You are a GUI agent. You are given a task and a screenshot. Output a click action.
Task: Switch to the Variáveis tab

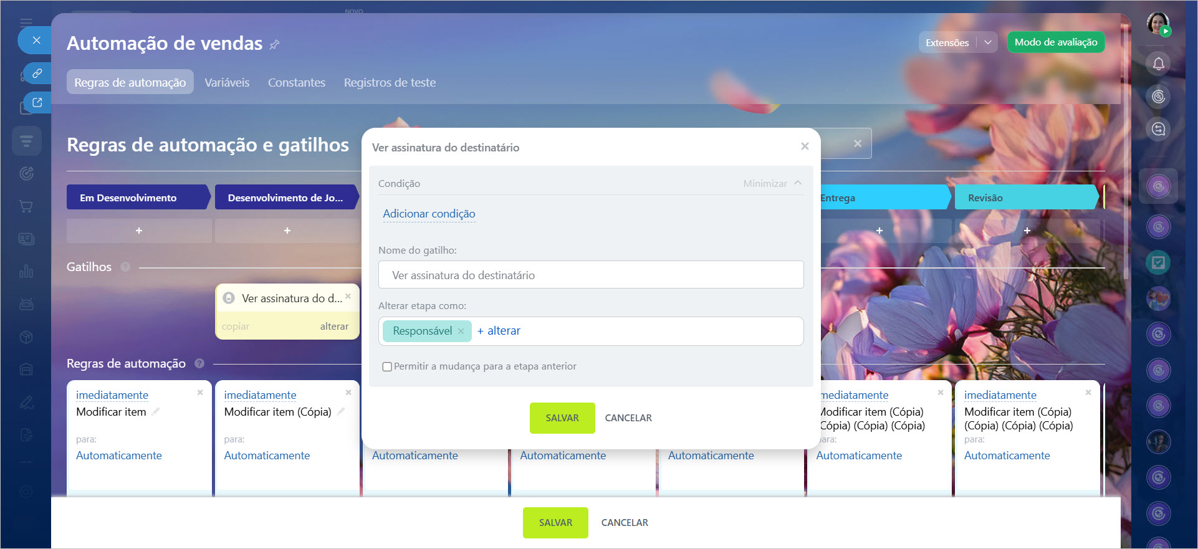pos(227,82)
